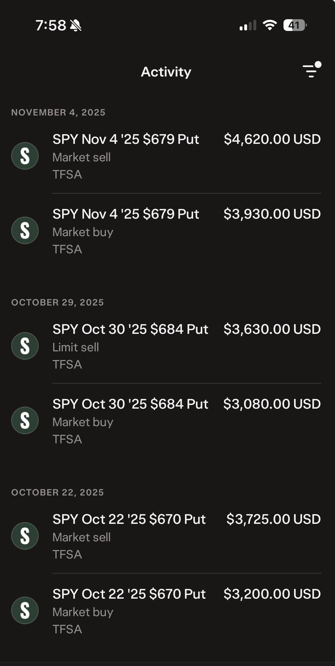Image resolution: width=335 pixels, height=666 pixels.
Task: Tap the November 4, 2025 date header
Action: click(x=58, y=112)
